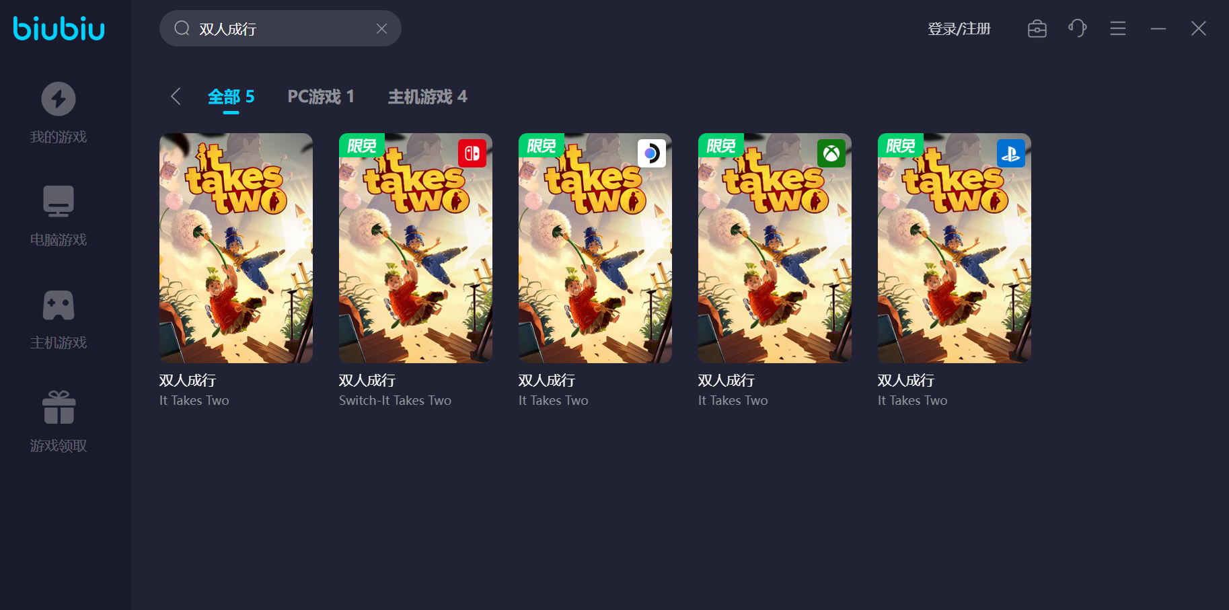Open game gift claim icon

(59, 408)
